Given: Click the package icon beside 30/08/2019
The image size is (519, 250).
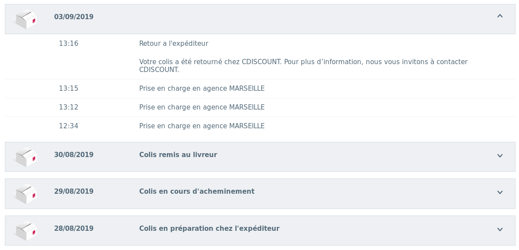Looking at the screenshot, I should (26, 157).
